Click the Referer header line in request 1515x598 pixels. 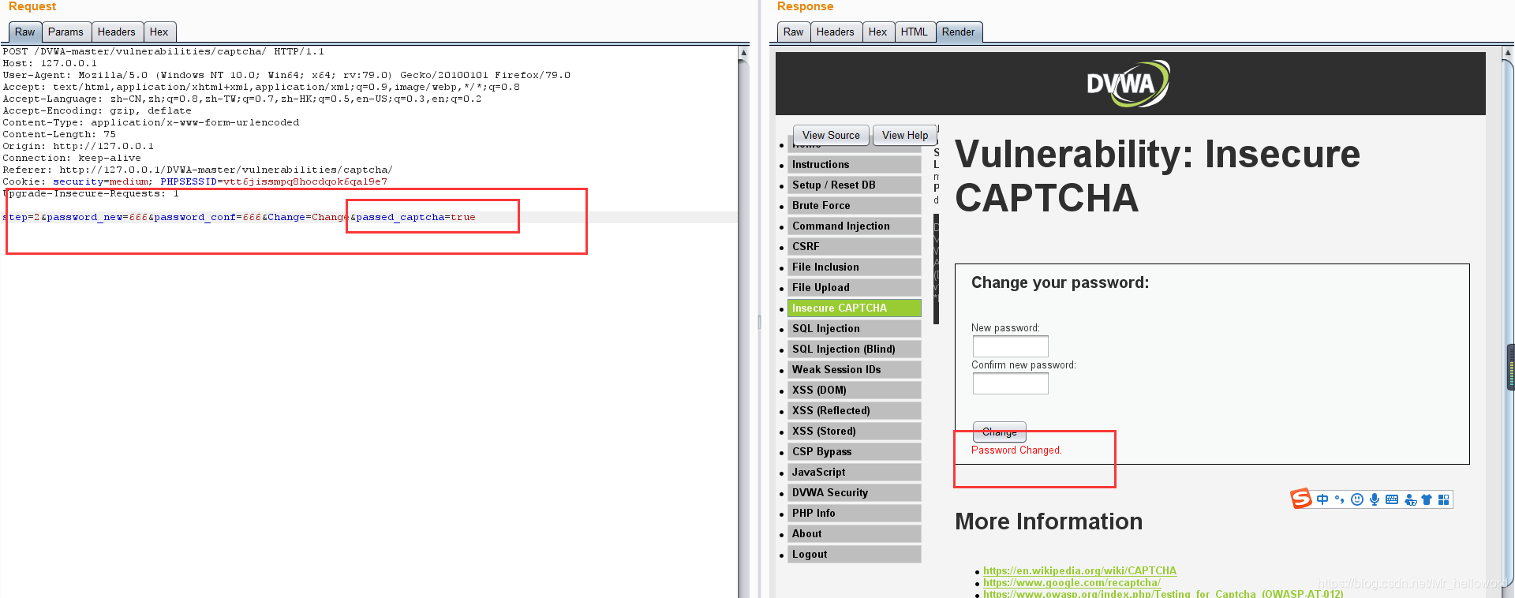[x=197, y=170]
